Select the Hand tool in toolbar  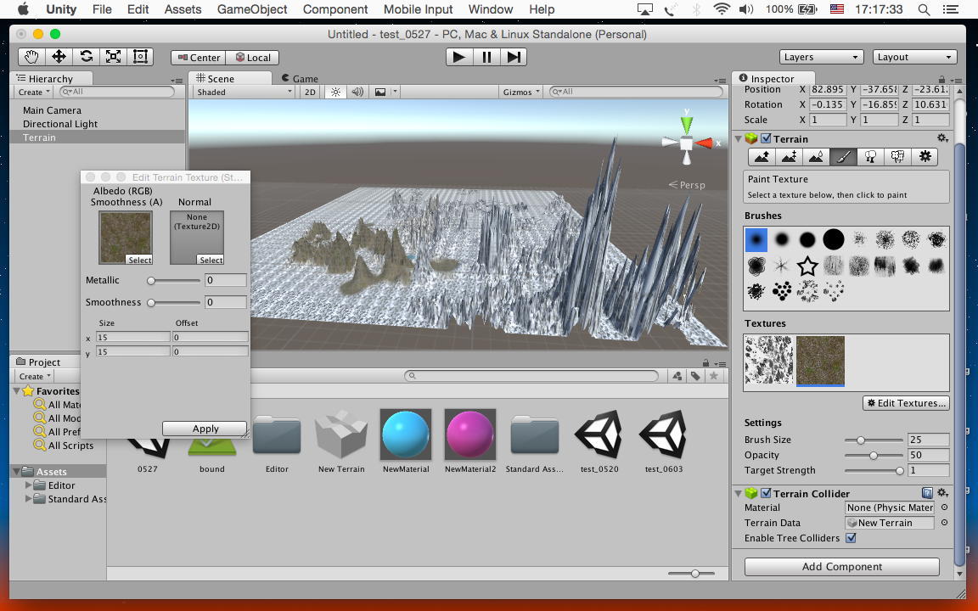click(x=31, y=57)
